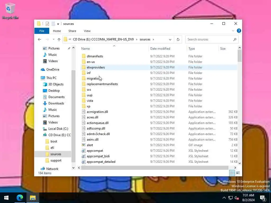Click the horizontal scrollbar right arrow
This screenshot has height=203, width=271.
pos(235,168)
